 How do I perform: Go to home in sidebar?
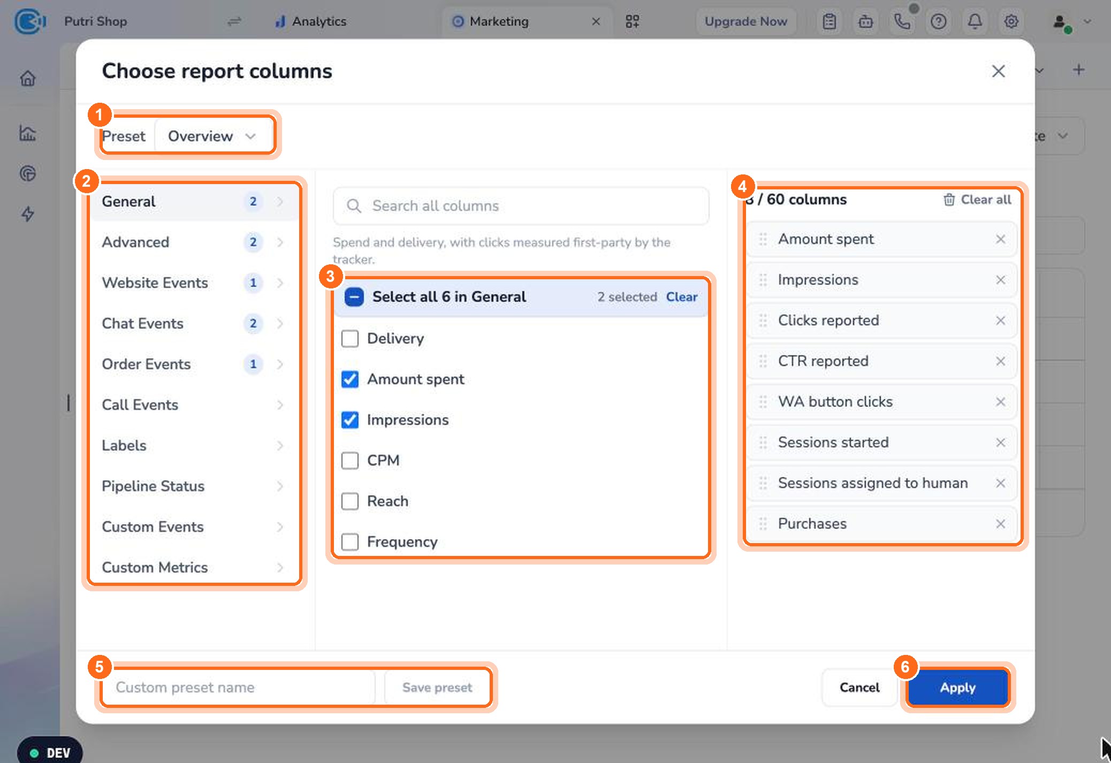(28, 79)
